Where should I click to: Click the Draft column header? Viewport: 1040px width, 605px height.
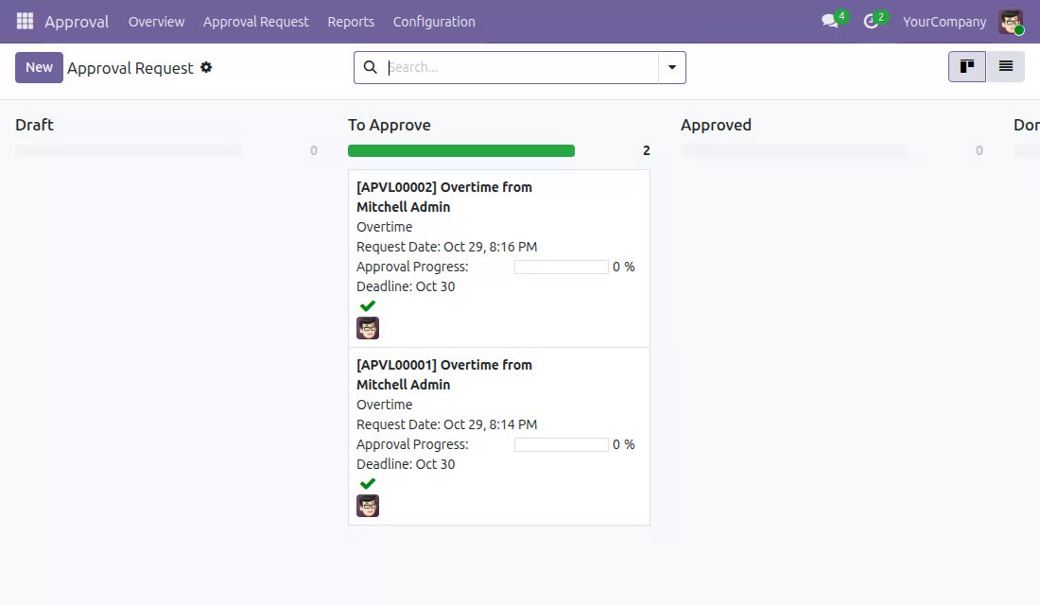pos(34,125)
